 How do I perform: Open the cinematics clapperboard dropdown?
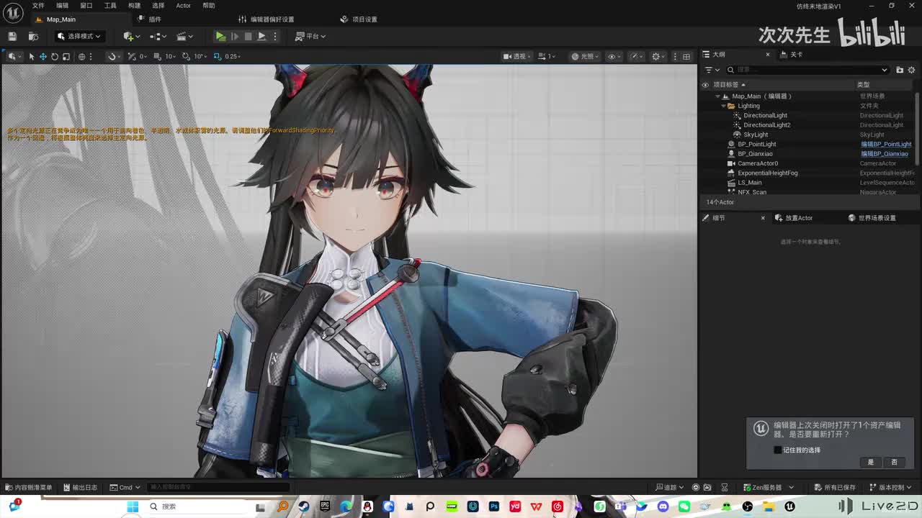tap(184, 36)
